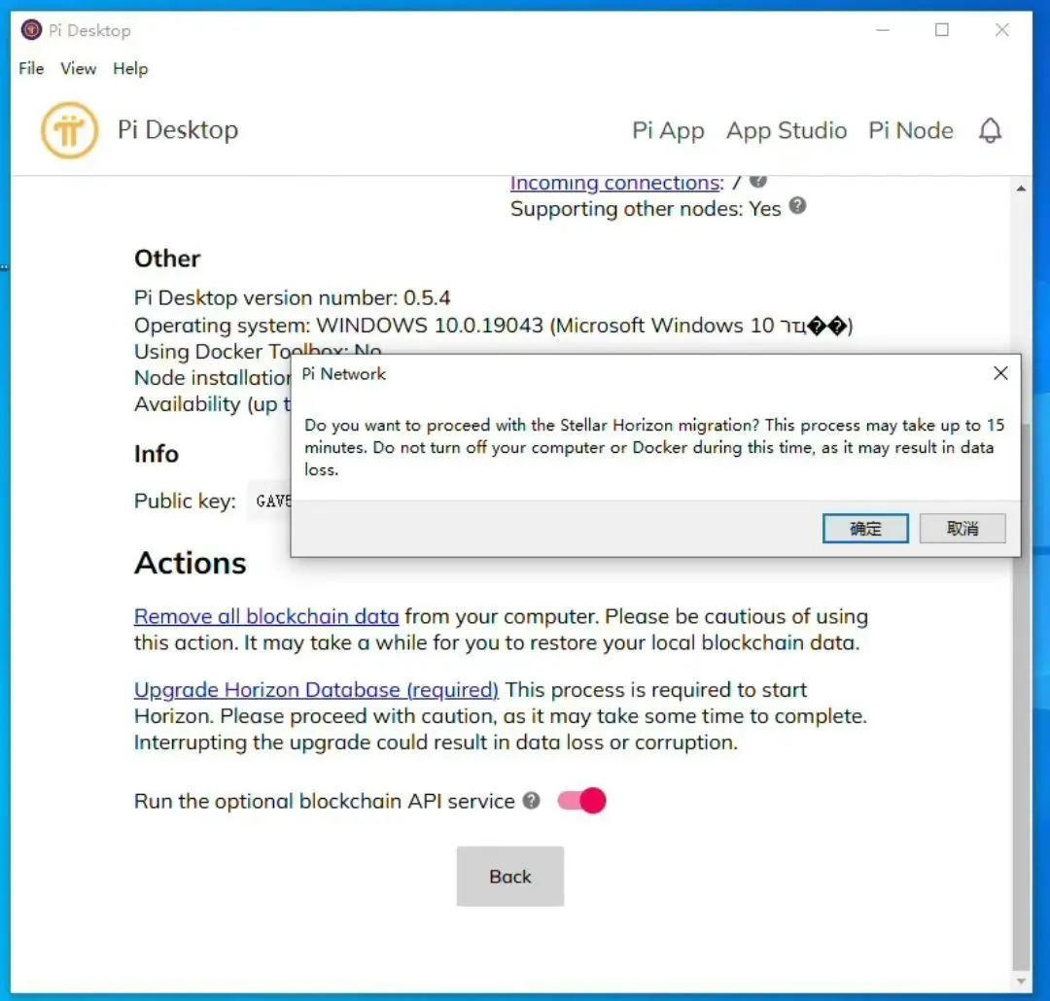Click the Back button

tap(509, 876)
